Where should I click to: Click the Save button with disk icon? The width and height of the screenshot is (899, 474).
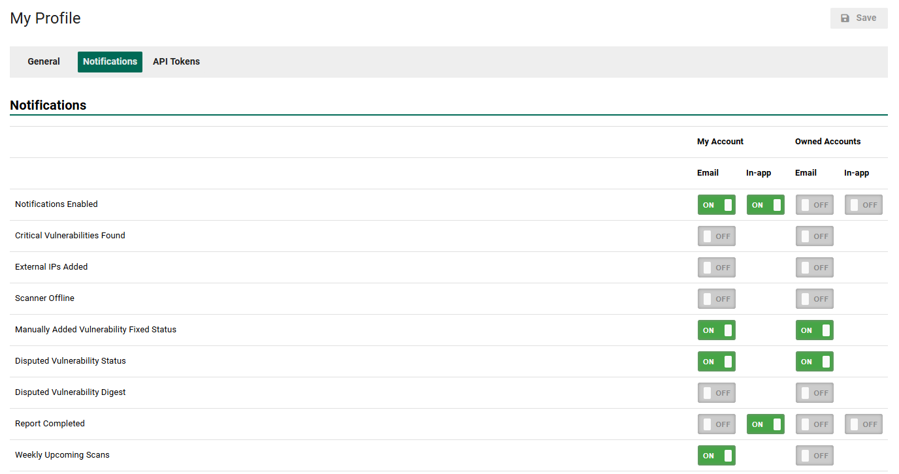pos(858,18)
